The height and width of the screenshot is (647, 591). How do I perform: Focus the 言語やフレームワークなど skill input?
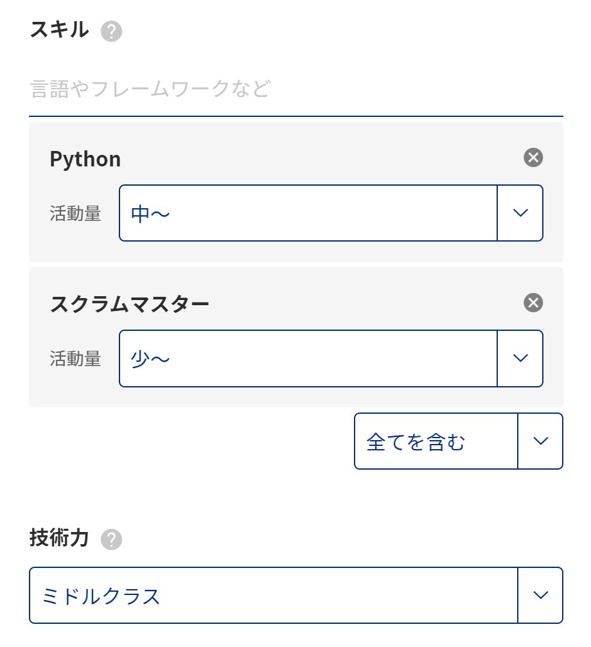295,89
